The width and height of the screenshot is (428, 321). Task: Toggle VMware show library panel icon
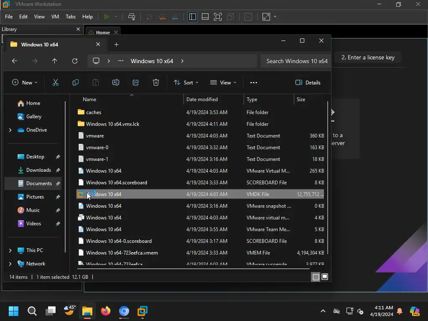click(x=192, y=17)
